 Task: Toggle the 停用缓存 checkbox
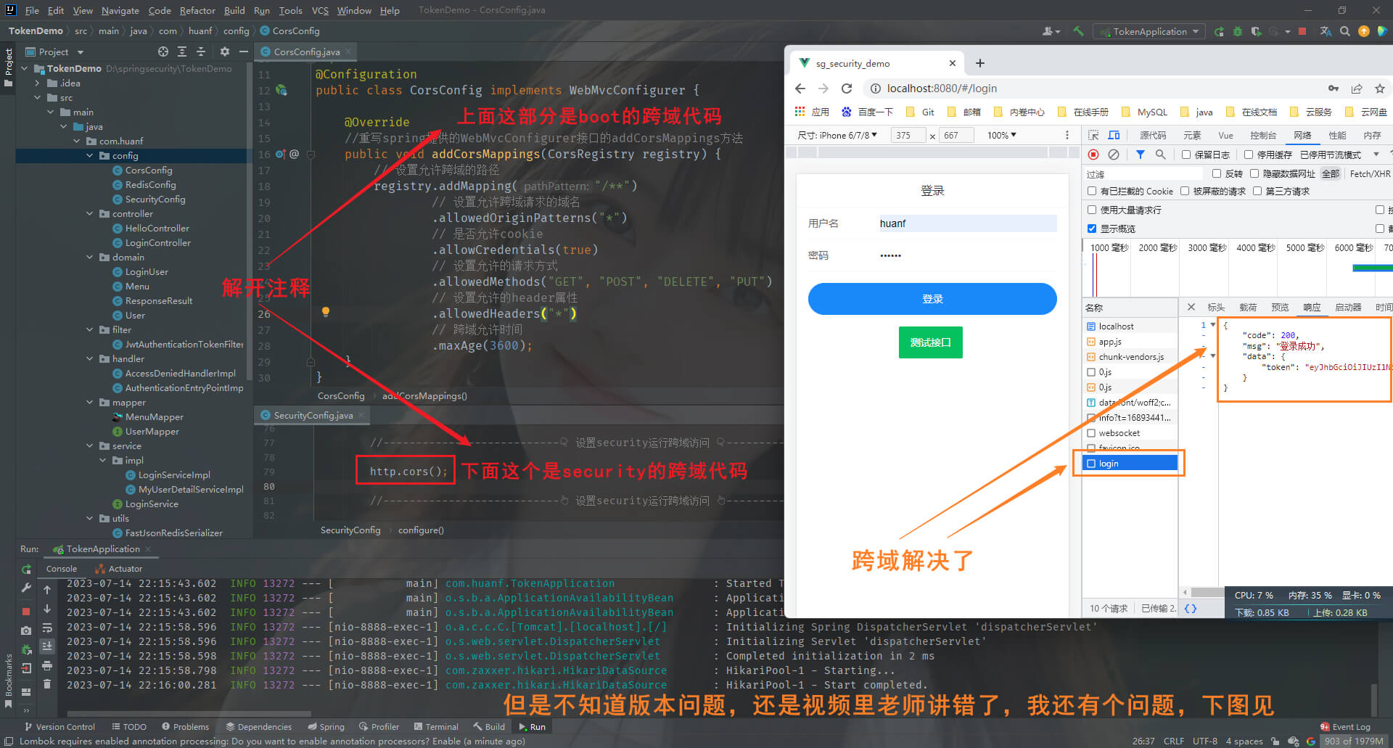1249,155
